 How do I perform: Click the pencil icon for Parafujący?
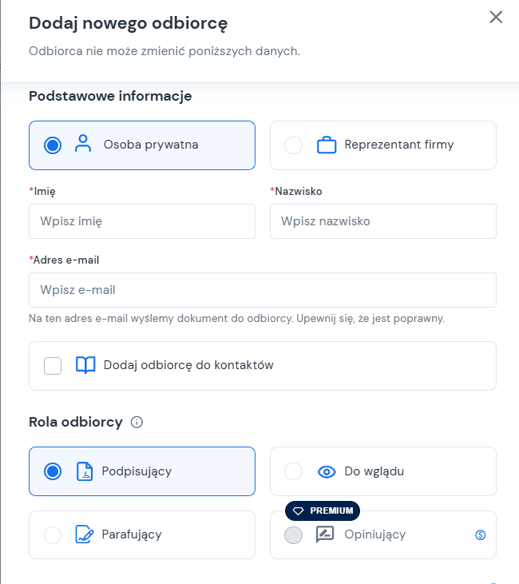pos(85,534)
